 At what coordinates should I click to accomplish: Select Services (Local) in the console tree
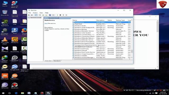pos(36,18)
